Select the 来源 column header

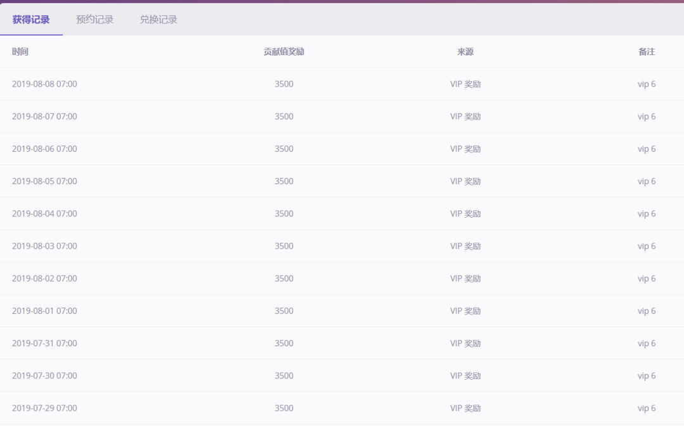[465, 51]
